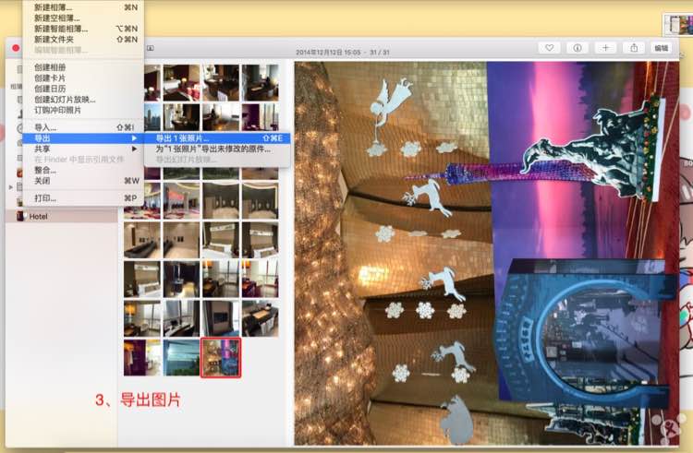Choose 整合... menu item
Image resolution: width=693 pixels, height=453 pixels.
(82, 170)
